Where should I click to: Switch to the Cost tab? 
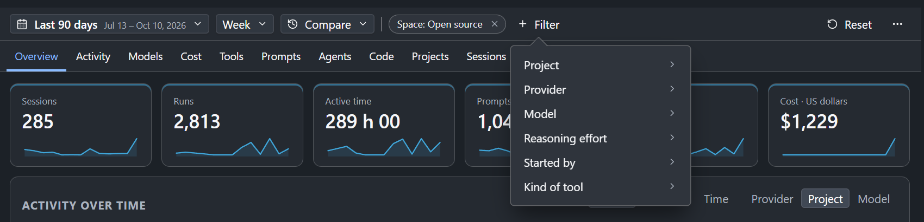191,56
